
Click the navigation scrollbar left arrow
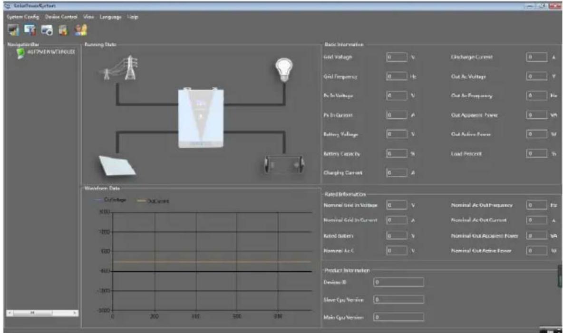[10, 313]
